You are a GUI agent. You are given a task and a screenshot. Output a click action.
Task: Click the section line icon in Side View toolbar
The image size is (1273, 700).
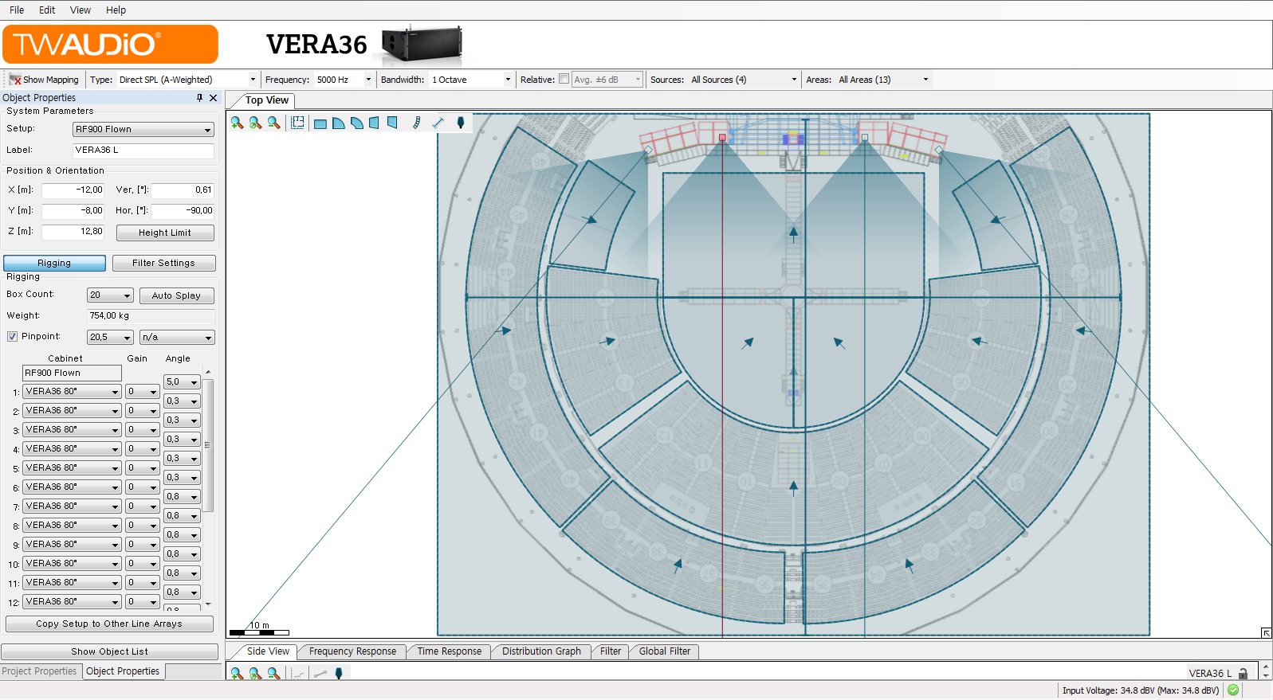pos(320,674)
